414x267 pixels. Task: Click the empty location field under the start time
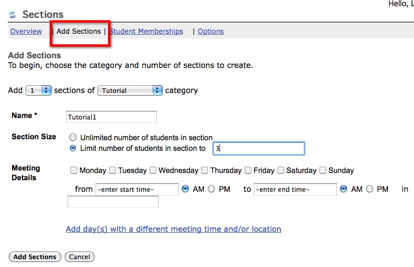click(x=113, y=202)
